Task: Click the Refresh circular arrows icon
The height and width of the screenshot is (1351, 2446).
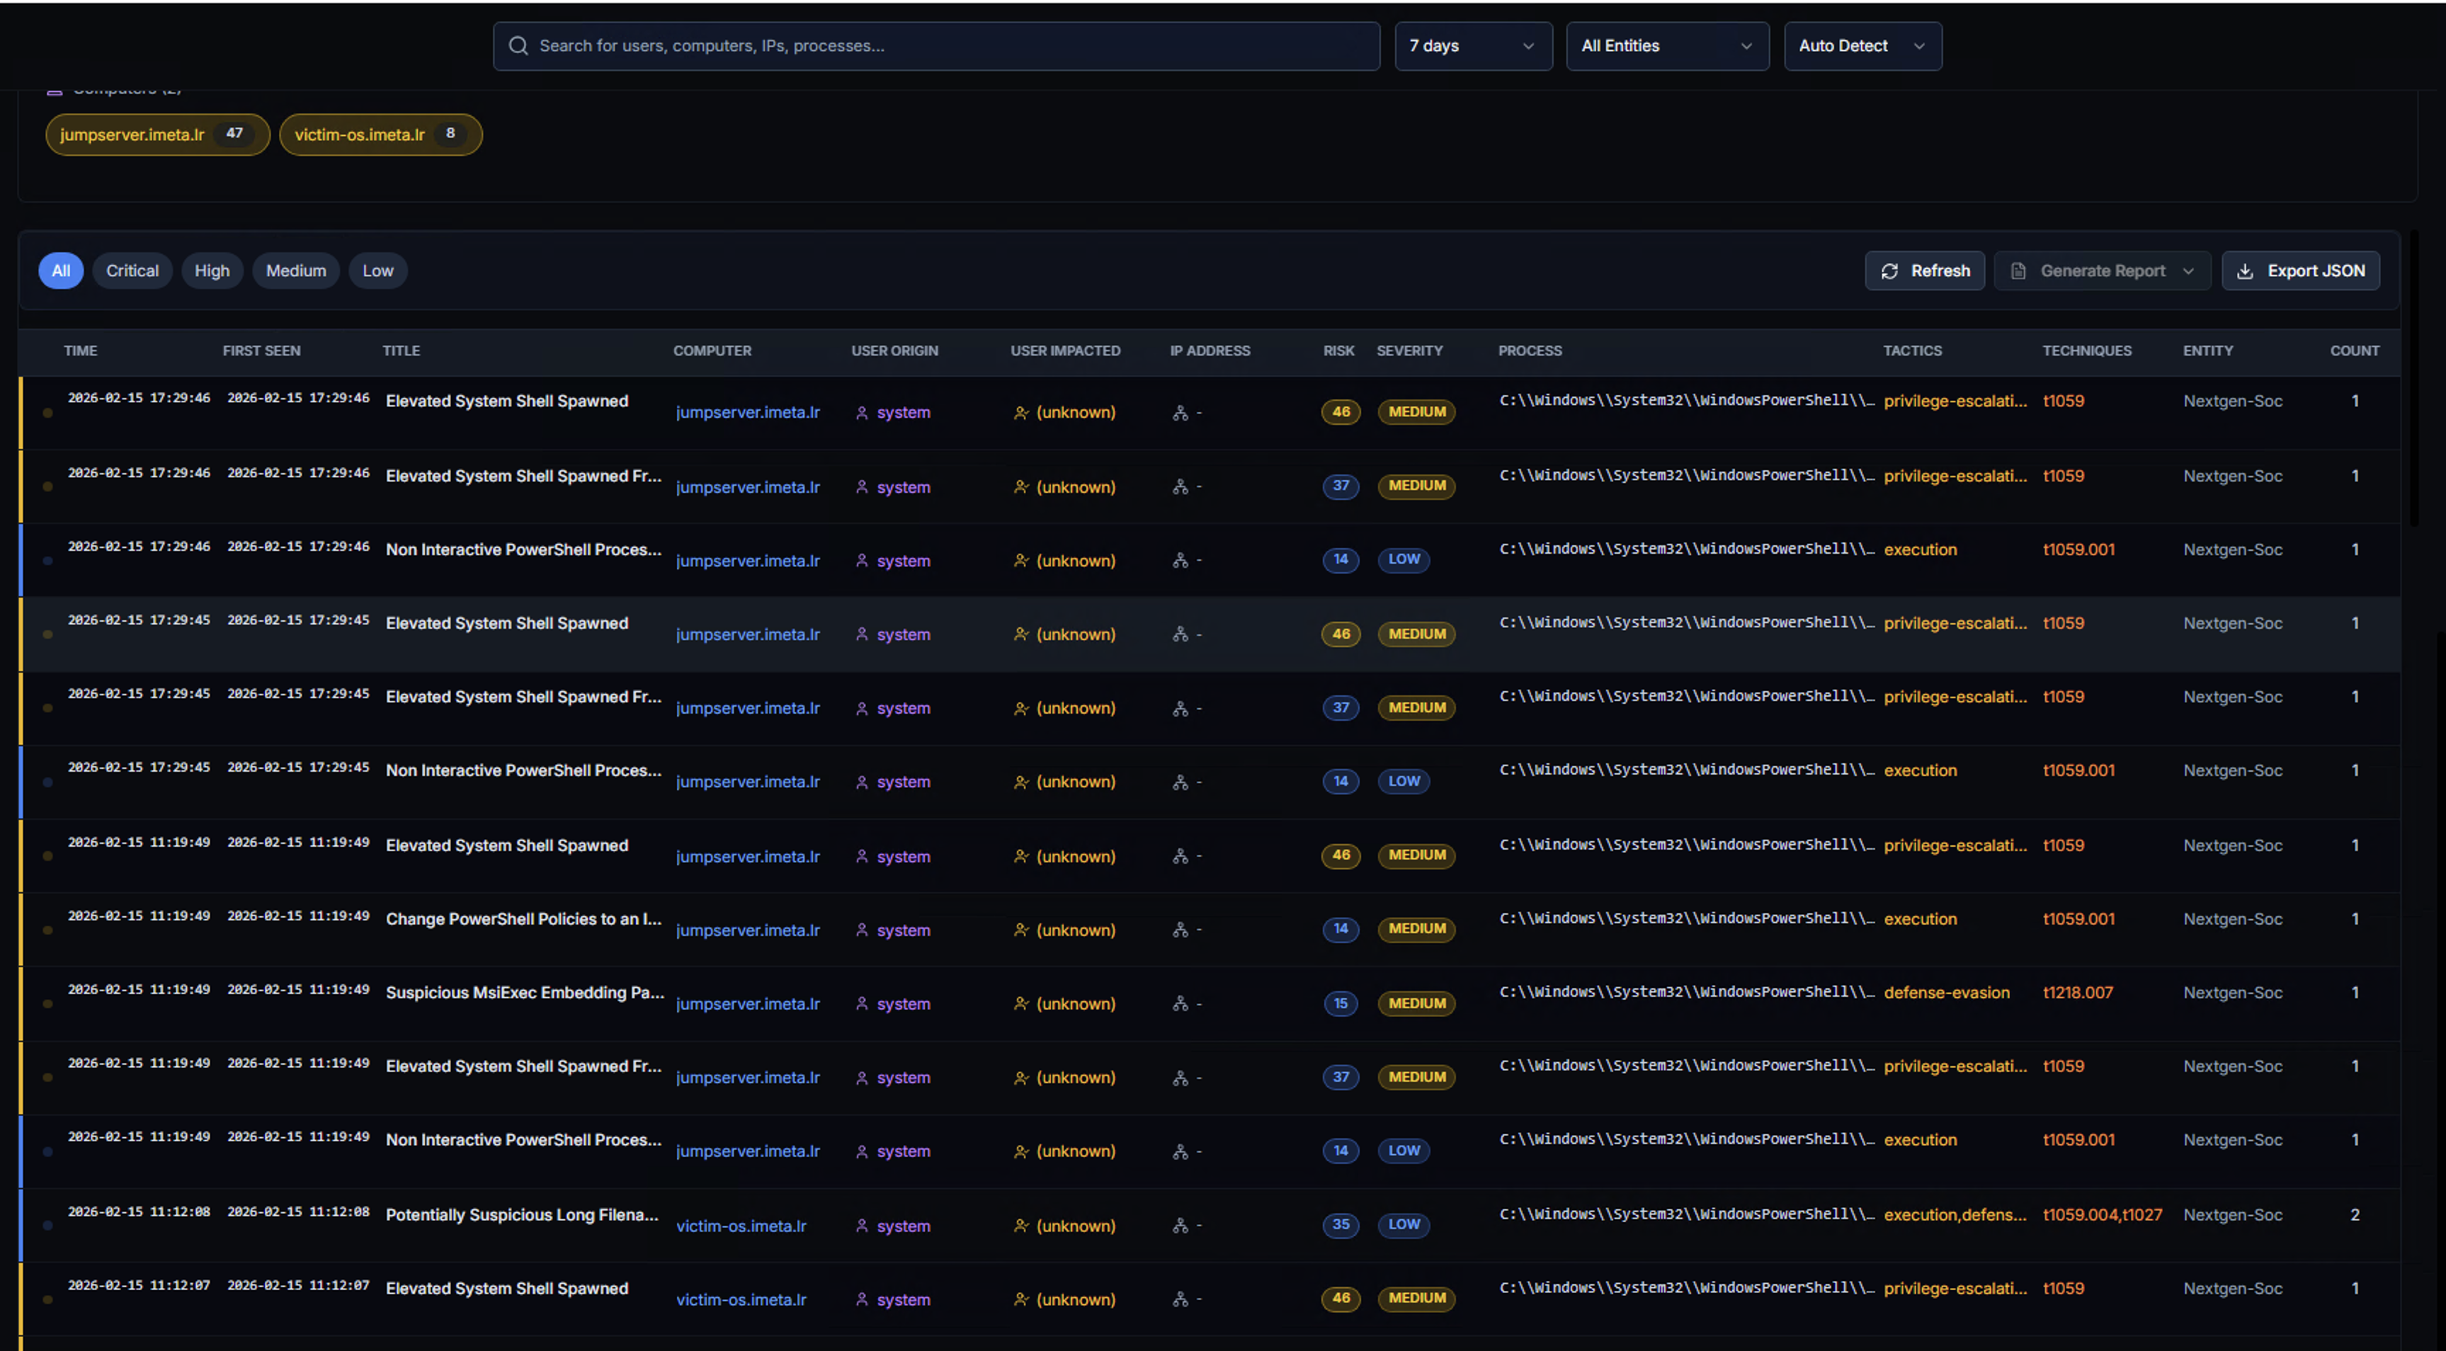Action: coord(1889,270)
